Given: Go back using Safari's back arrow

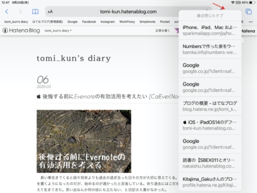Looking at the screenshot, I should pyautogui.click(x=6, y=12).
